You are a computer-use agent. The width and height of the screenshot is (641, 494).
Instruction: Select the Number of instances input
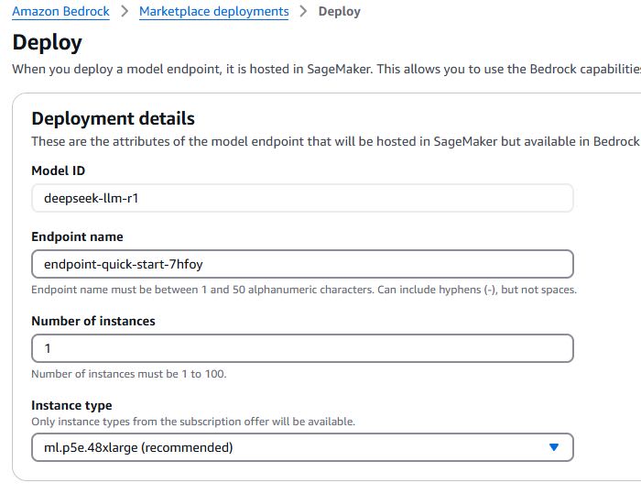(302, 348)
